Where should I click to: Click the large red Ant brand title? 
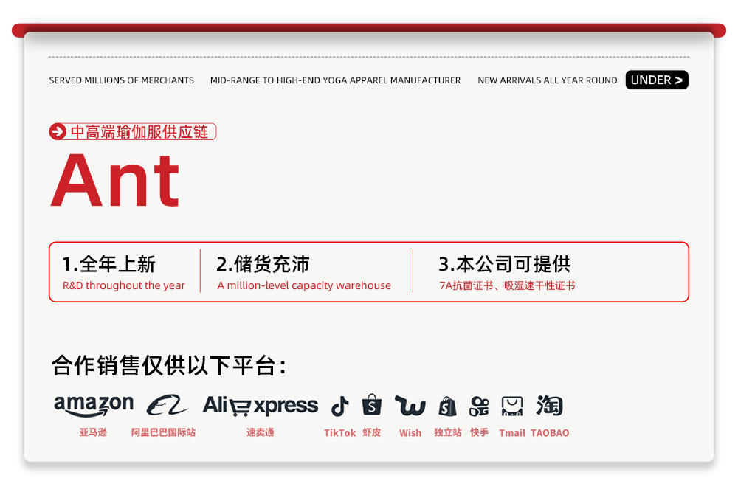115,181
